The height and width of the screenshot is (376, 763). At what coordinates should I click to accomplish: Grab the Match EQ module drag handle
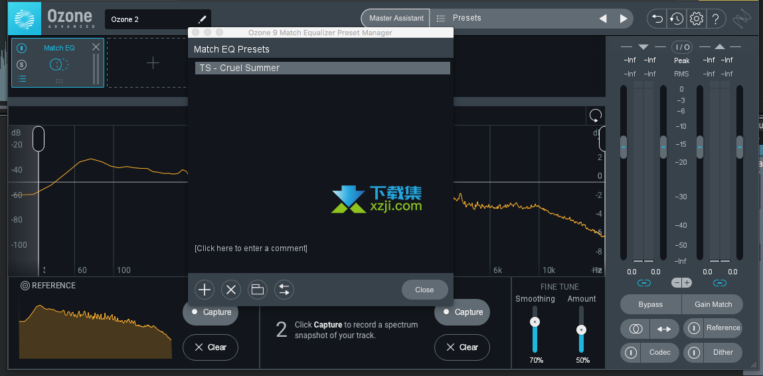tap(59, 81)
